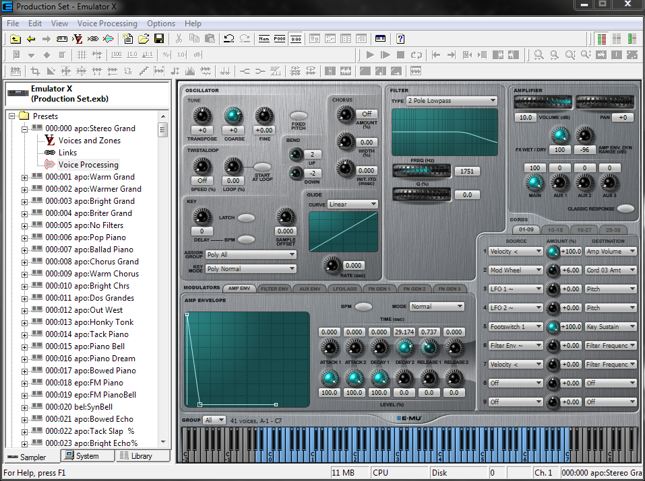Click the New document toolbar icon
Image resolution: width=645 pixels, height=481 pixels.
tap(128, 39)
